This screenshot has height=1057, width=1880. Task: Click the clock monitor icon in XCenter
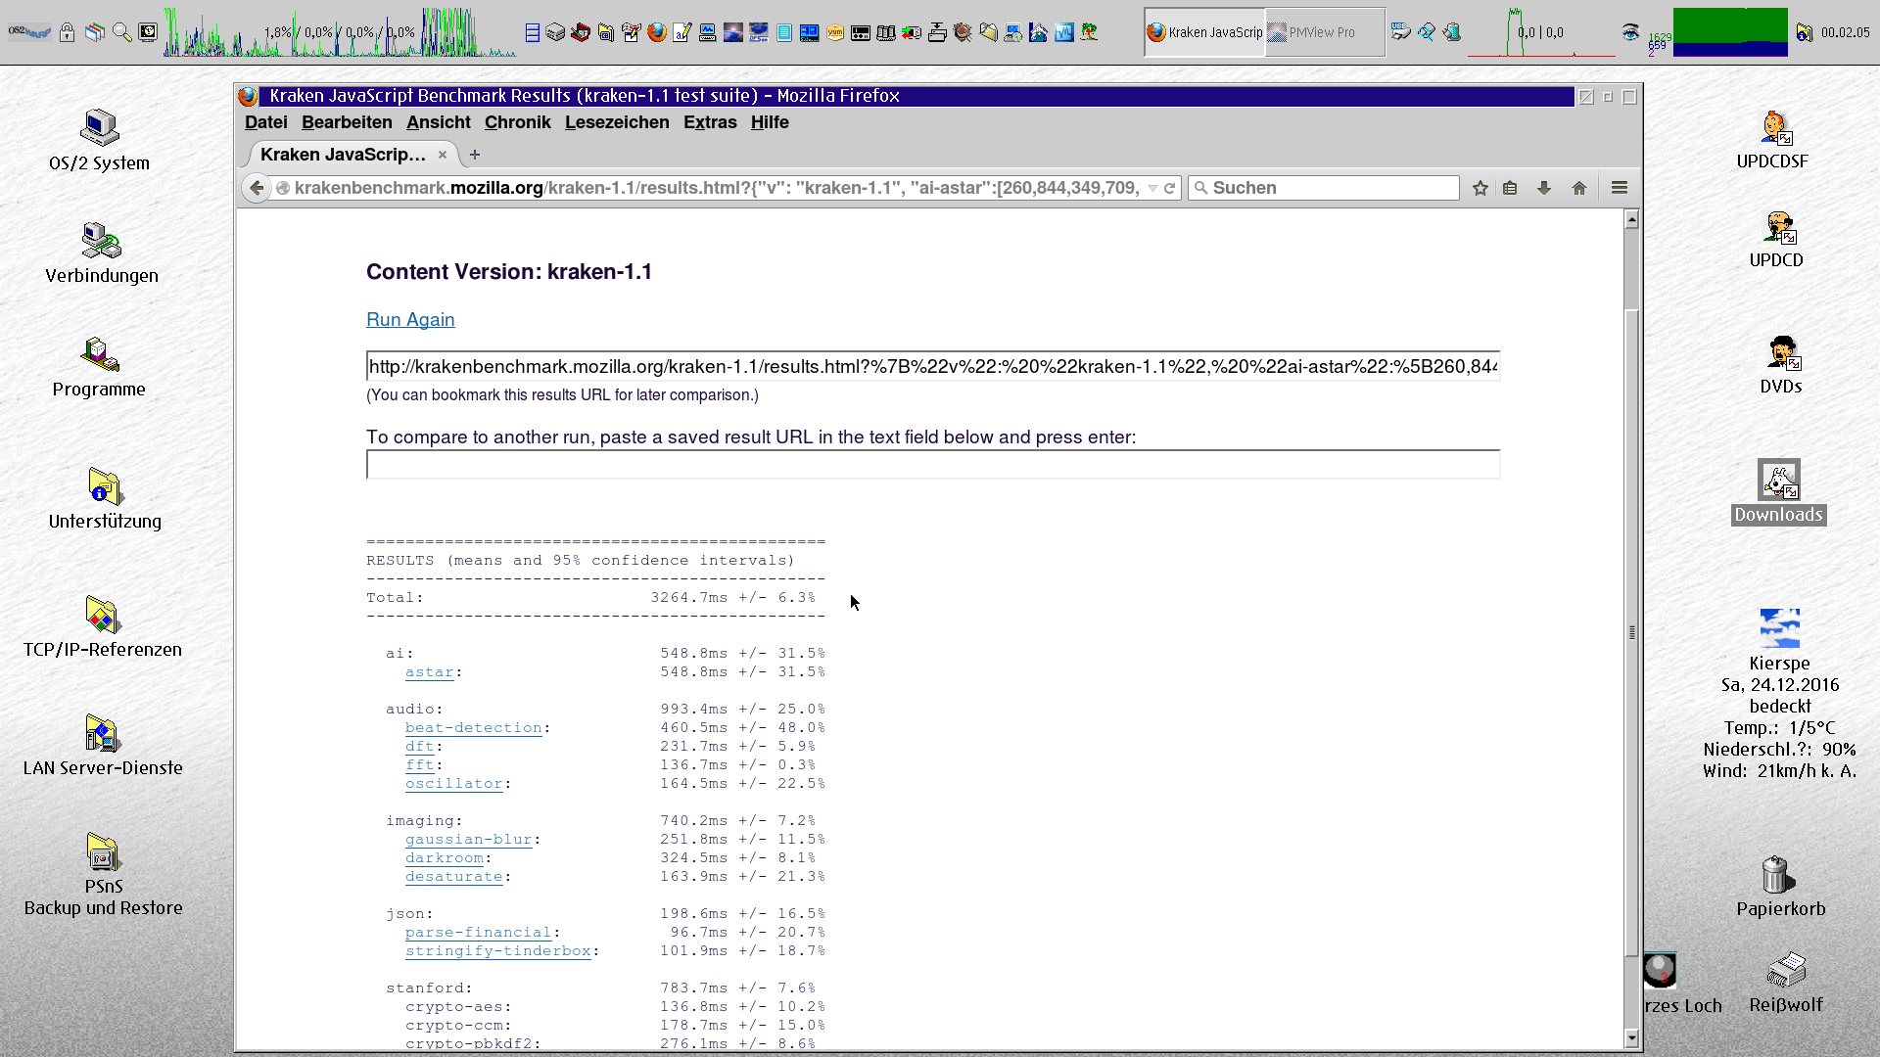click(x=148, y=32)
